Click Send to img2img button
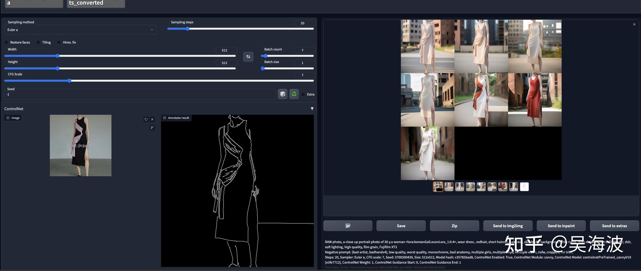 point(507,226)
